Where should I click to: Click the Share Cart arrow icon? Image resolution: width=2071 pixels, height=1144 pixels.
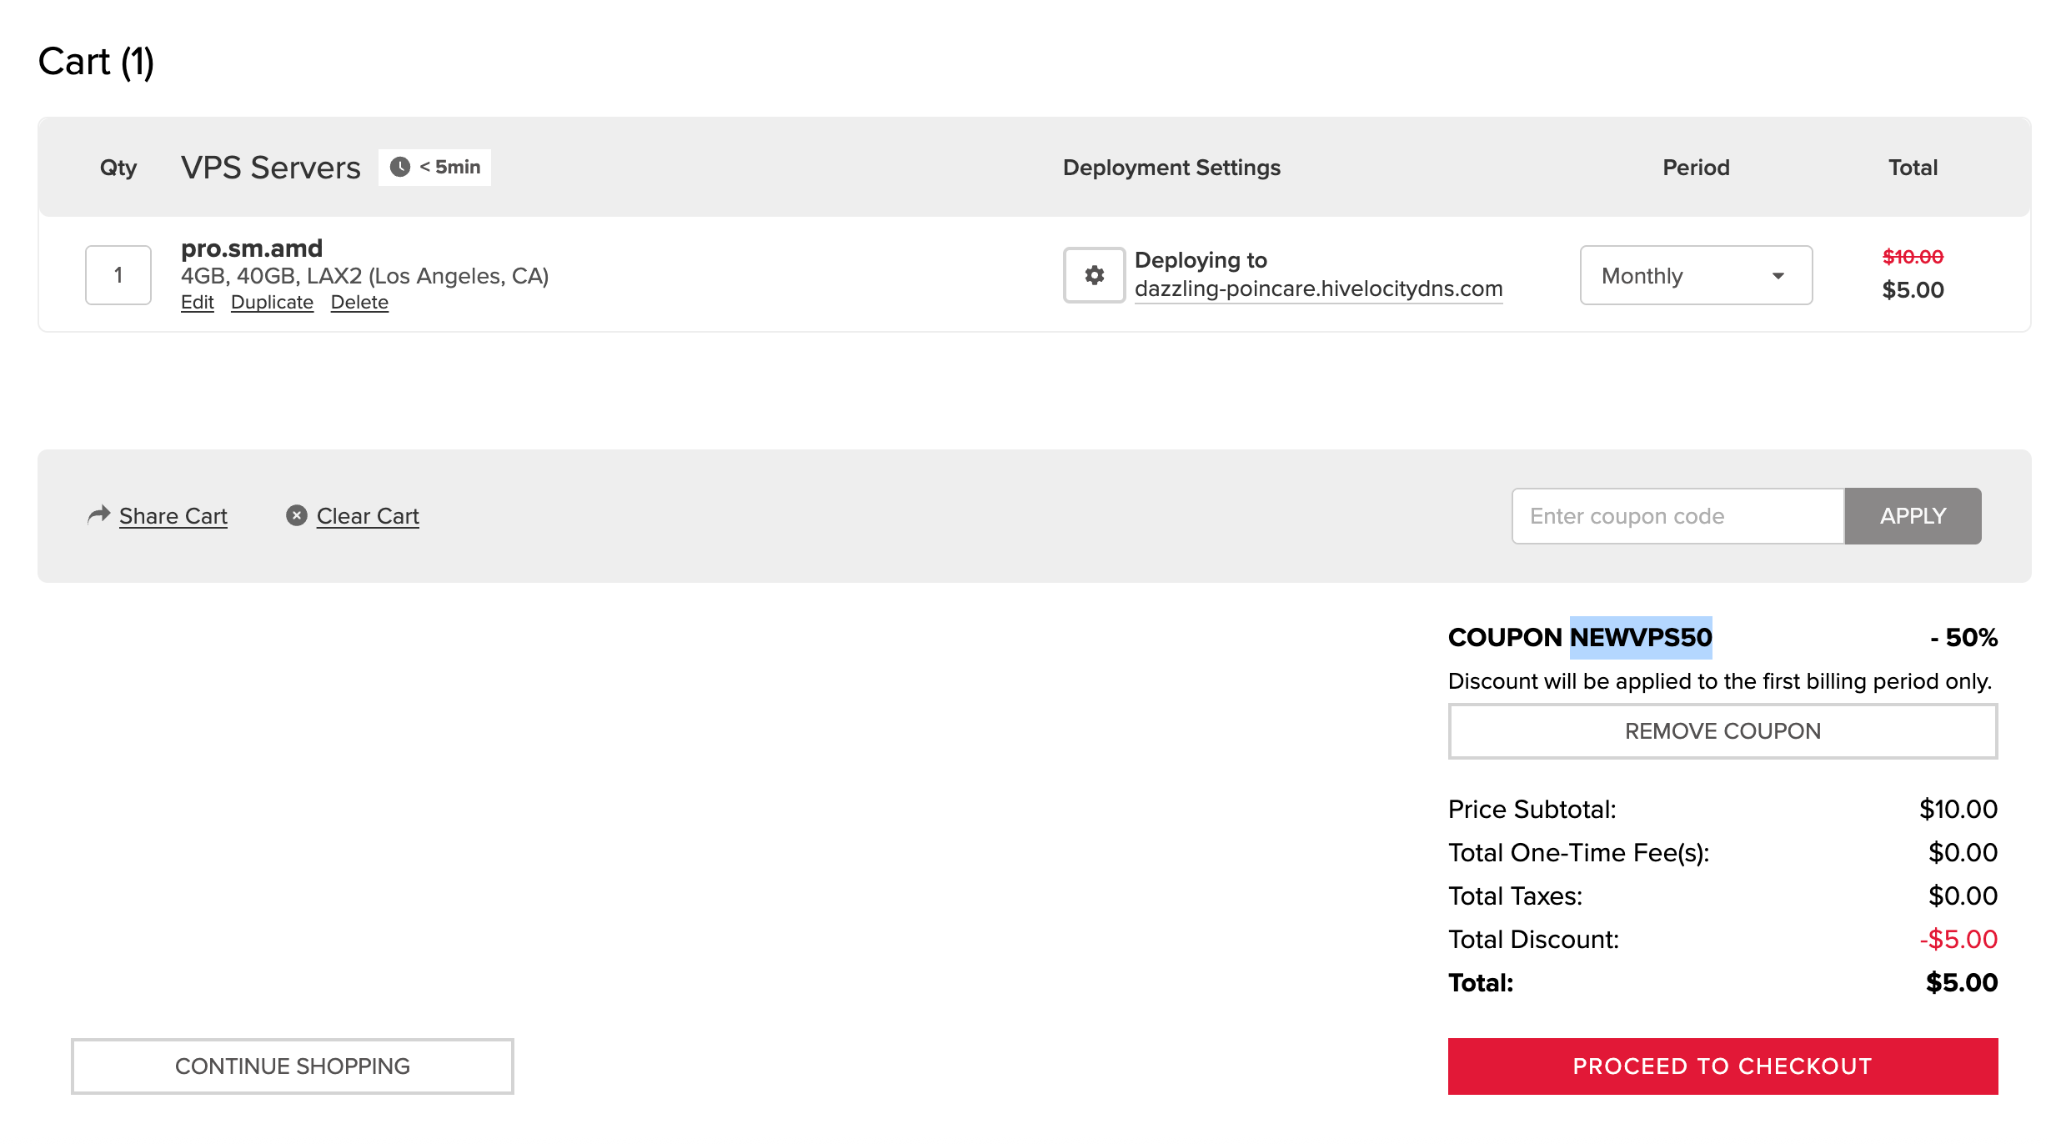[x=98, y=514]
